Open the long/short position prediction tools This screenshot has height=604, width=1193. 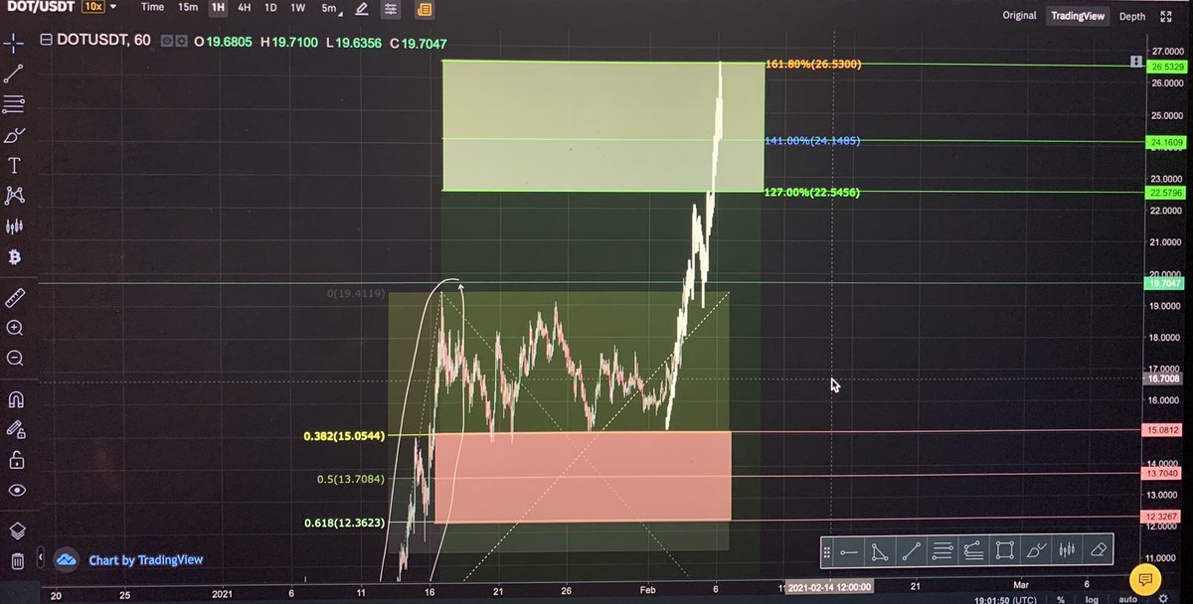[x=14, y=226]
